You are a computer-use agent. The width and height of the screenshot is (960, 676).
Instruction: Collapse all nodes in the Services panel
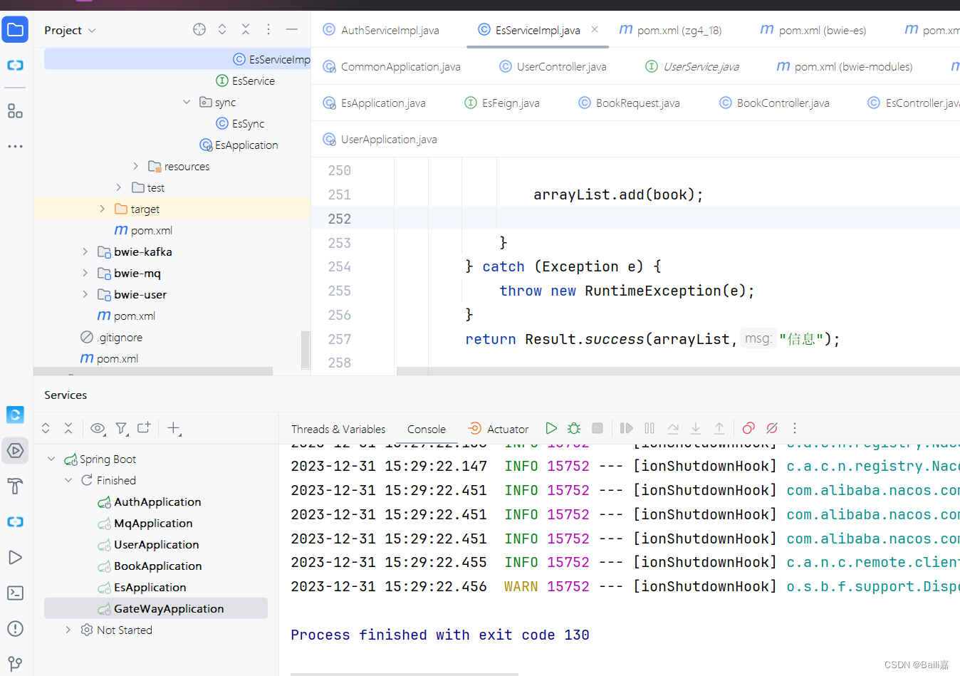coord(68,428)
